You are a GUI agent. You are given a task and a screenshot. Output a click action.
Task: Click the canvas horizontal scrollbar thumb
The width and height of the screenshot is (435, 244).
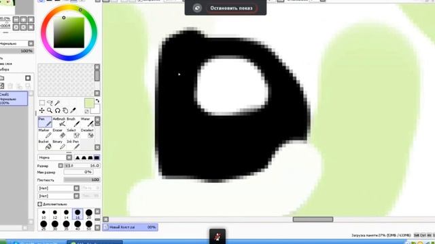pyautogui.click(x=313, y=220)
